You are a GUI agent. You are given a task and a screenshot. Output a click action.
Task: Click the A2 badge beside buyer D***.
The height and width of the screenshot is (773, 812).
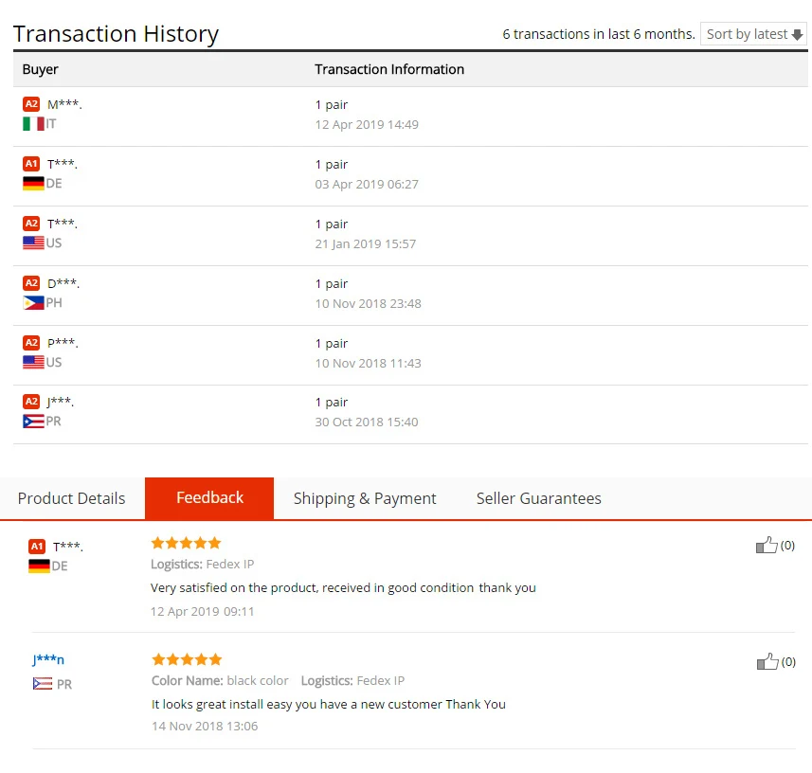(31, 282)
